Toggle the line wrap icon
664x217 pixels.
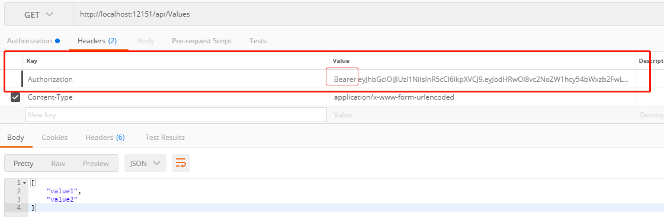pyautogui.click(x=181, y=163)
